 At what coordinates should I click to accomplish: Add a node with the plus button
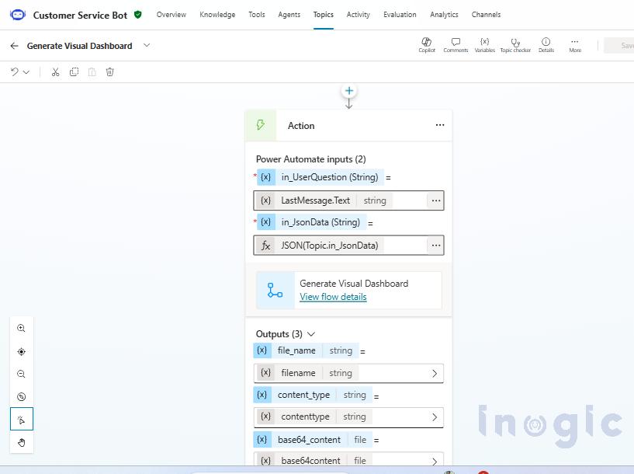click(x=349, y=91)
